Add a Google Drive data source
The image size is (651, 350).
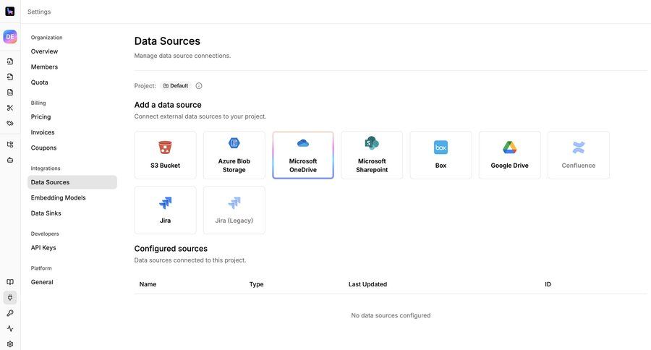tap(509, 155)
